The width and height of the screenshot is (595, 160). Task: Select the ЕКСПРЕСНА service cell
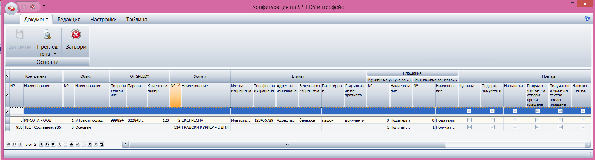pyautogui.click(x=206, y=120)
